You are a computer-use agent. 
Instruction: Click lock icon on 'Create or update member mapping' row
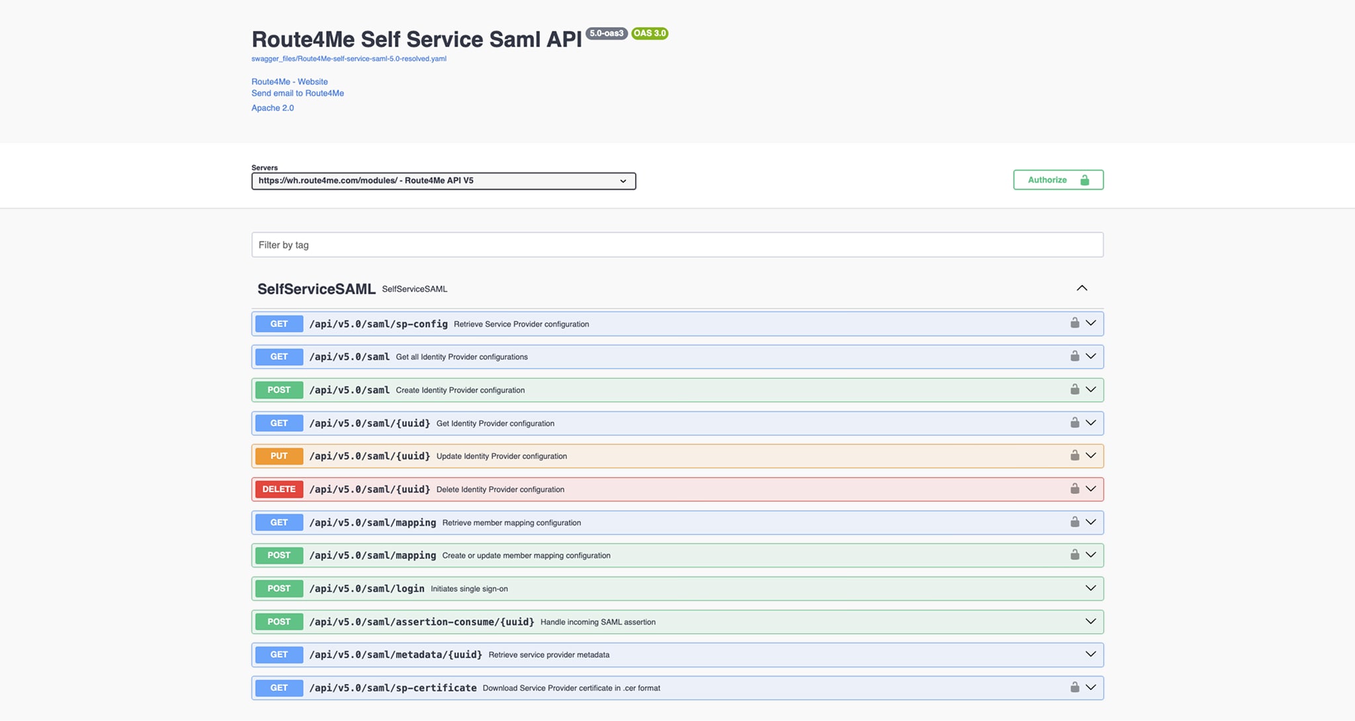pos(1074,554)
